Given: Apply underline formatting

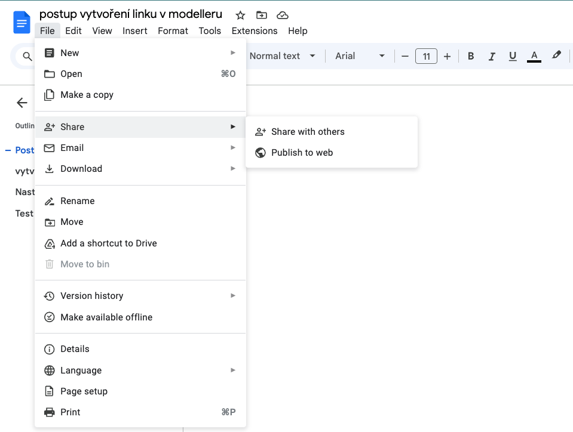Looking at the screenshot, I should 512,56.
